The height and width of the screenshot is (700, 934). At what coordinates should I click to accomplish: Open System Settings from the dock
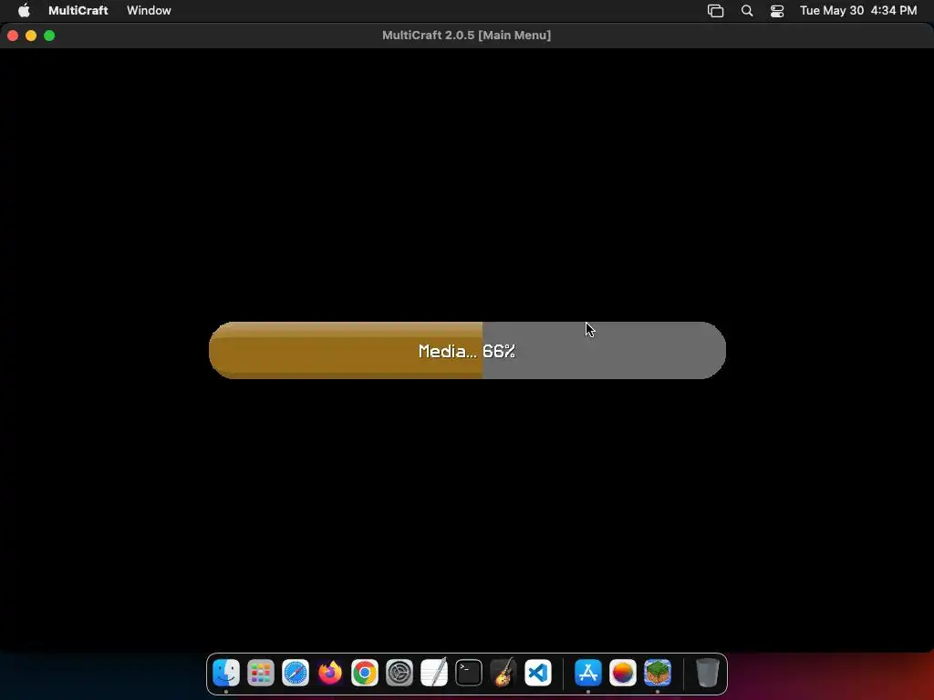pos(400,674)
